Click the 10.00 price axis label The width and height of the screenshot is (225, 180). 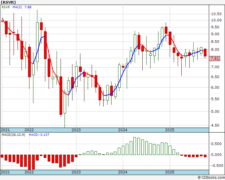point(216,20)
